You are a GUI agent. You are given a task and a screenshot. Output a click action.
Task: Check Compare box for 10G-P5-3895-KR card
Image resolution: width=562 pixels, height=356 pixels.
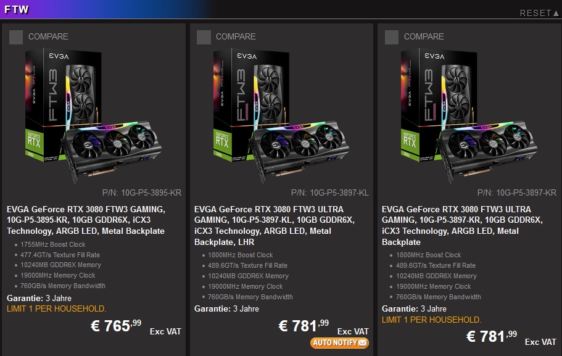[16, 37]
